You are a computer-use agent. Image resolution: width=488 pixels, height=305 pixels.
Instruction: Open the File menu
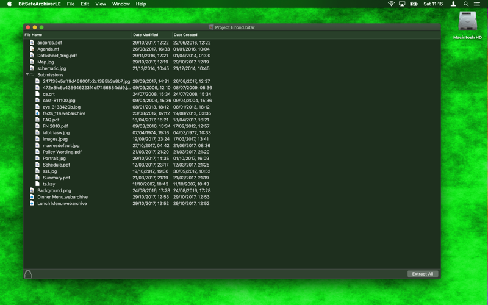click(x=71, y=4)
